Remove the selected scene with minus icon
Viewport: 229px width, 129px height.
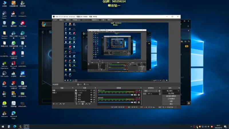pos(57,104)
